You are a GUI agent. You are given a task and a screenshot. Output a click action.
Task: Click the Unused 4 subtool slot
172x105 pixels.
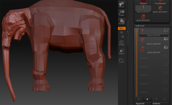point(154,67)
